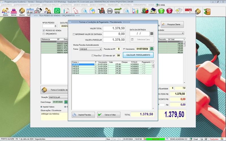Open the ID cards toolbar icon
This screenshot has width=226, height=141.
coord(30,11)
